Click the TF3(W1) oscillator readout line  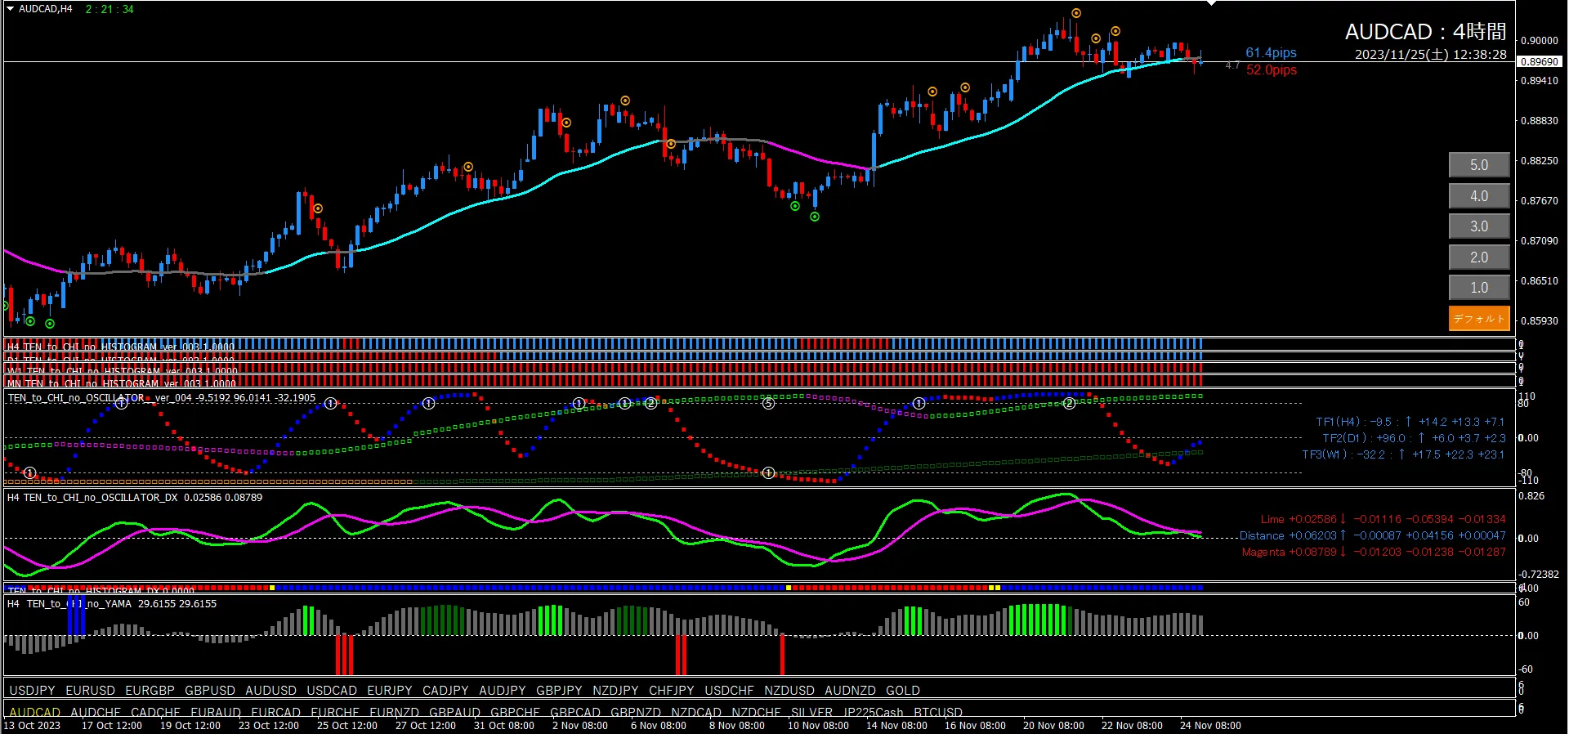[1403, 454]
